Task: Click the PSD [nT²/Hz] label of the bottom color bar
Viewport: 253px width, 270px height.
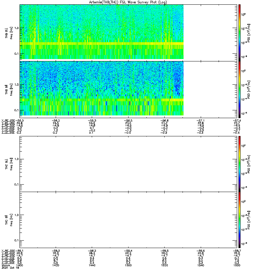Action: click(249, 220)
